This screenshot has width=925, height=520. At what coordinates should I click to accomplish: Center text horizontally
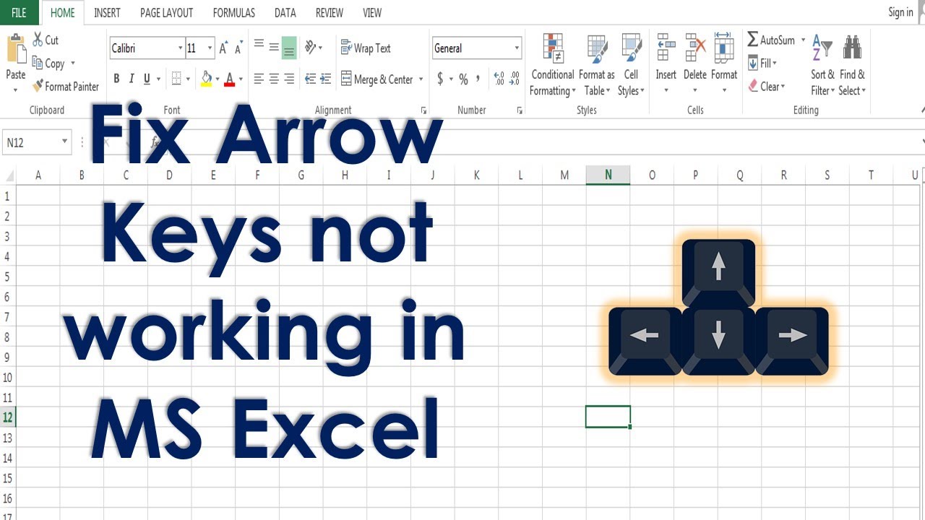tap(274, 79)
